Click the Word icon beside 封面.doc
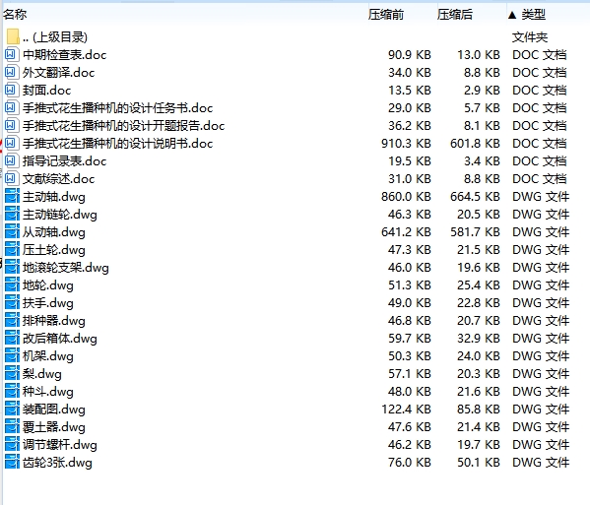Screen dimensions: 590x505 click(x=11, y=90)
